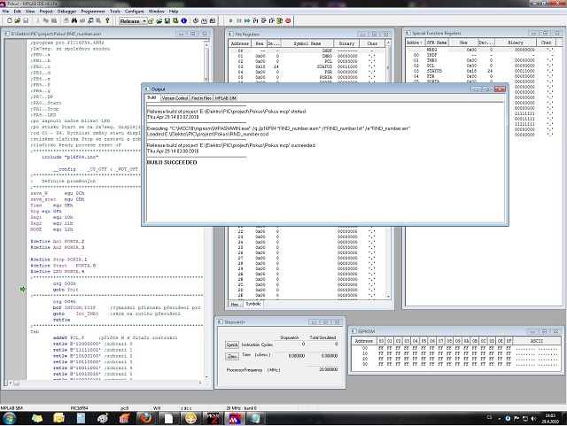
Task: Click the red Breakpoints toolbar icon
Action: (x=288, y=20)
